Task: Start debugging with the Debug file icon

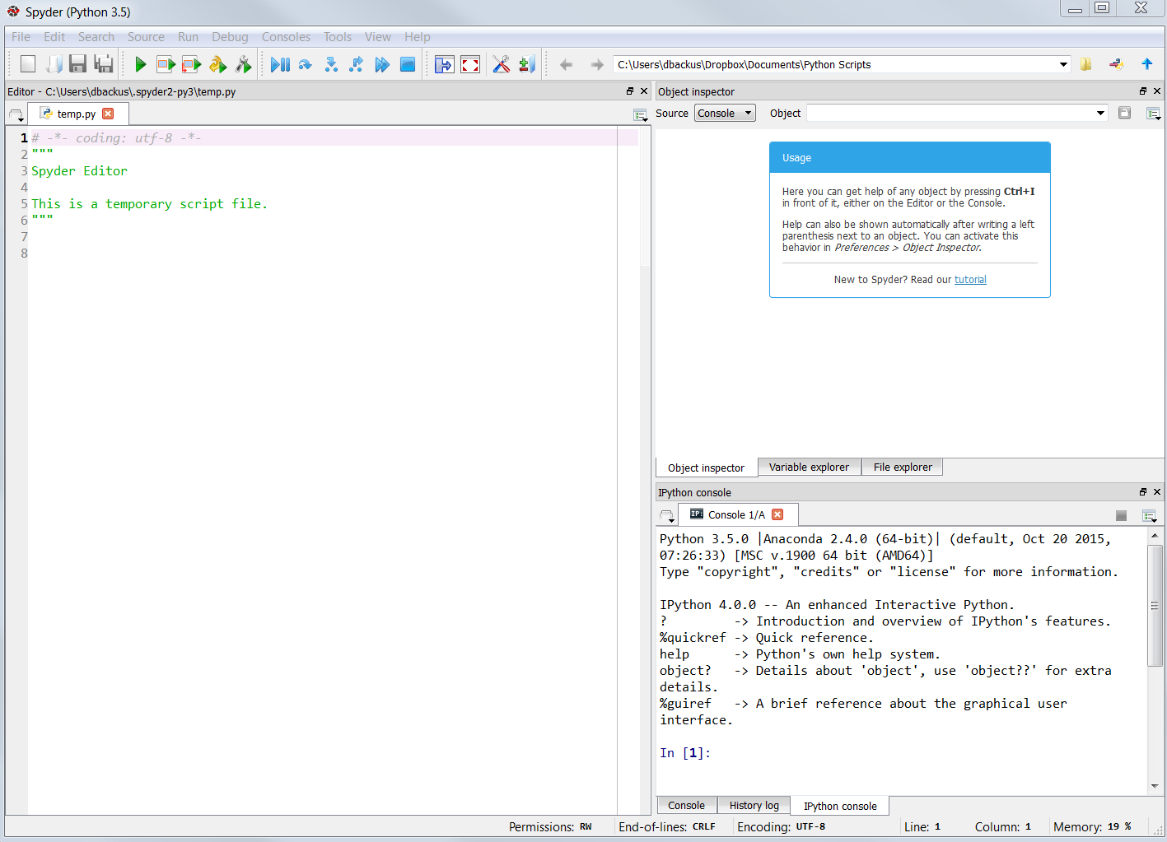Action: pyautogui.click(x=280, y=64)
